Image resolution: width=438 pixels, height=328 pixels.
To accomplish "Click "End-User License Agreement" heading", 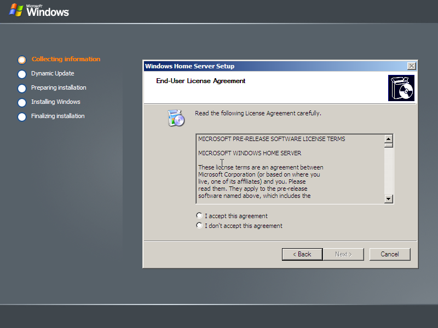I will [x=201, y=81].
